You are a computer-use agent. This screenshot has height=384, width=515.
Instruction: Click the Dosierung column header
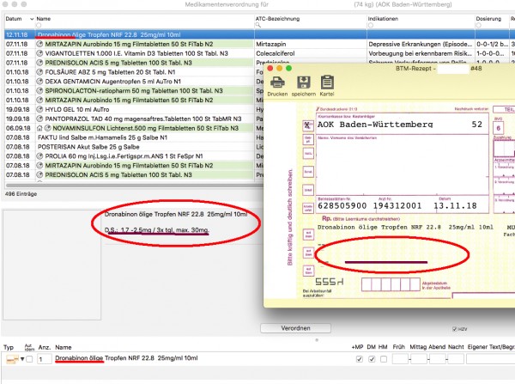pyautogui.click(x=488, y=19)
